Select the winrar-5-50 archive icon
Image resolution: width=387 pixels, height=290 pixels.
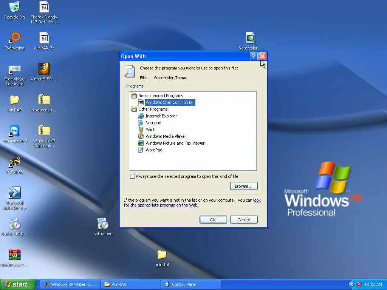coord(44,69)
